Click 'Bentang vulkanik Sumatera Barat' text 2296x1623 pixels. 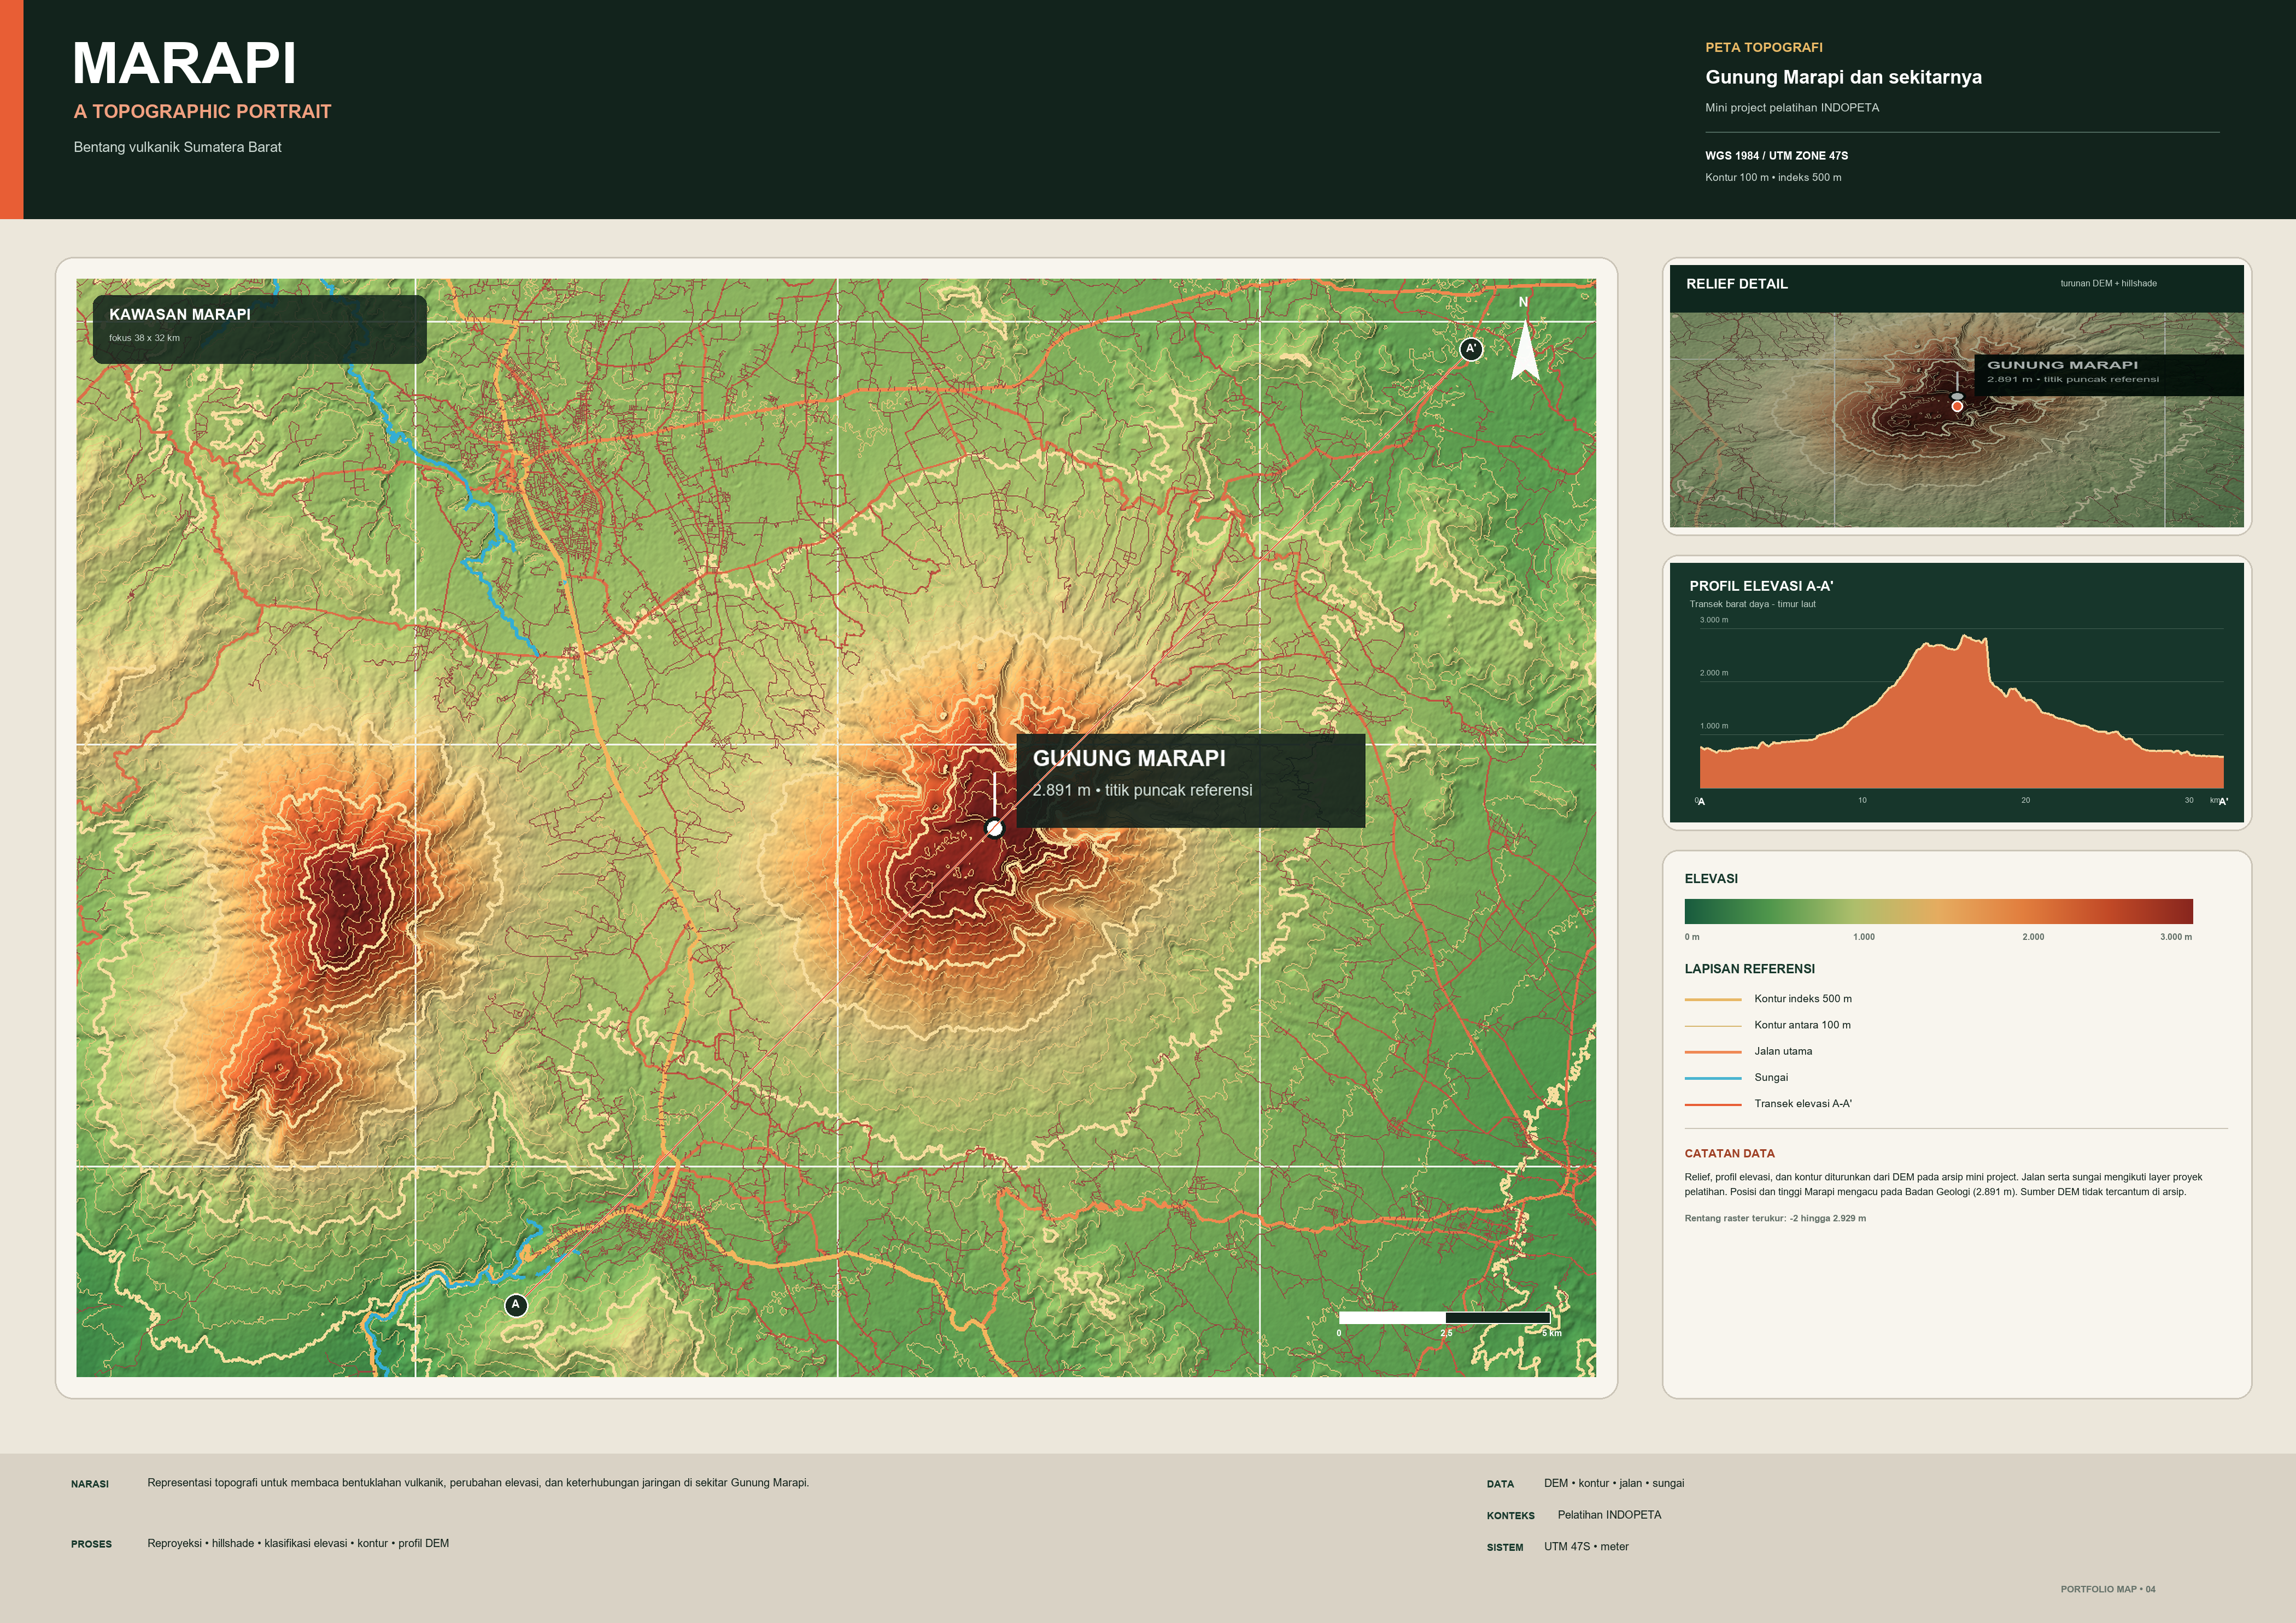point(177,147)
